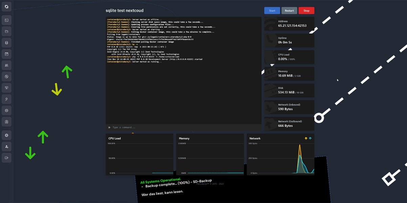Click the "Network (Outbound)" stat label
The image size is (407, 203).
click(290, 121)
